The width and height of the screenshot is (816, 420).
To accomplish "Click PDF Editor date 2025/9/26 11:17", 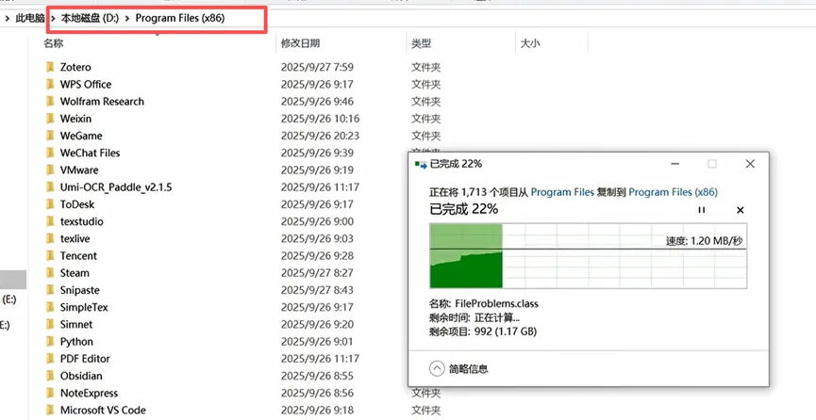I will pos(320,359).
